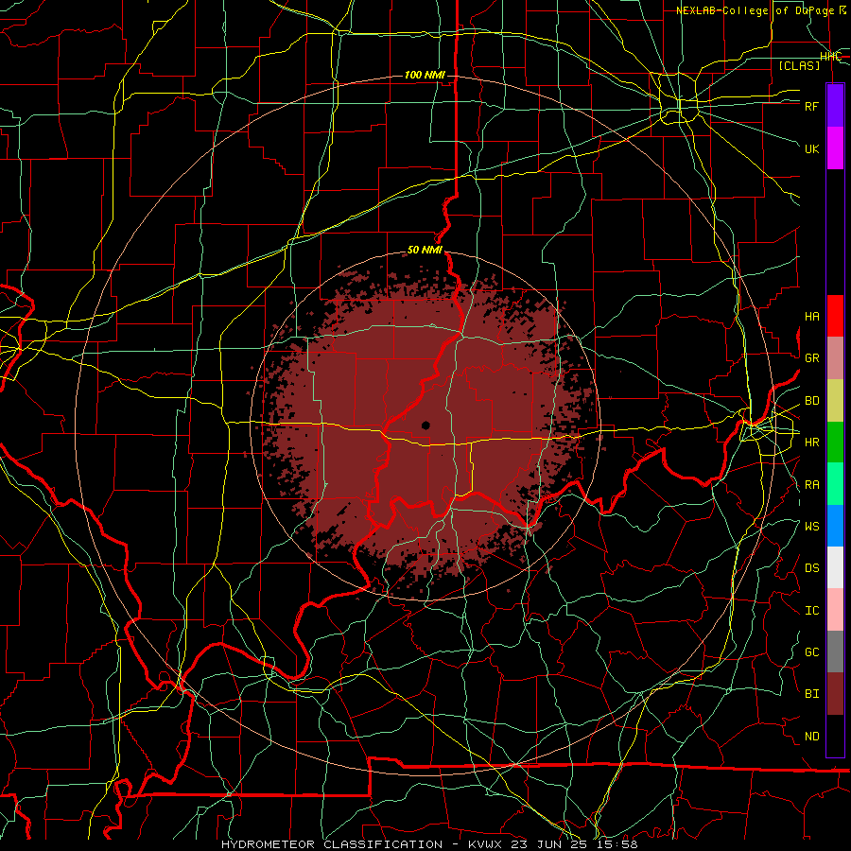Click the GR legend label
851x851 pixels.
pyautogui.click(x=811, y=358)
